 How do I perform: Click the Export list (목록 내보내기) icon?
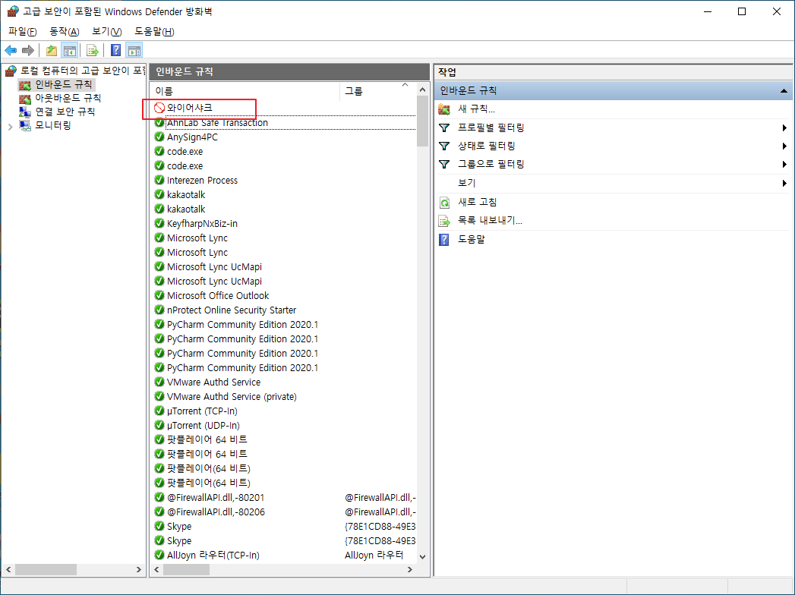click(444, 220)
